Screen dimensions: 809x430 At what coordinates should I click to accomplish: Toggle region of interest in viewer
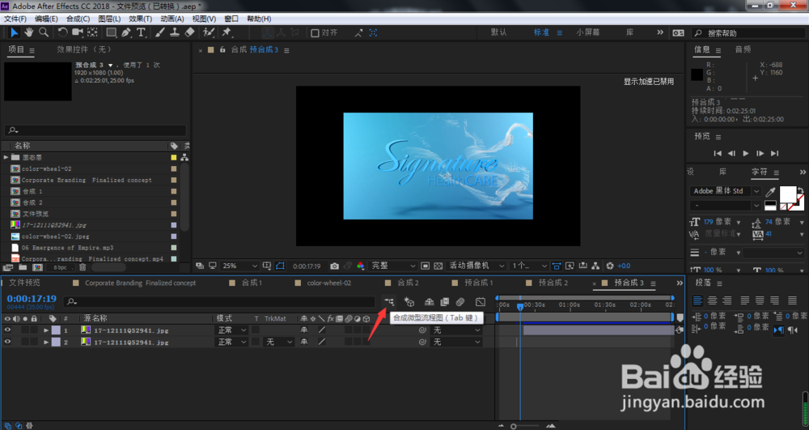425,266
